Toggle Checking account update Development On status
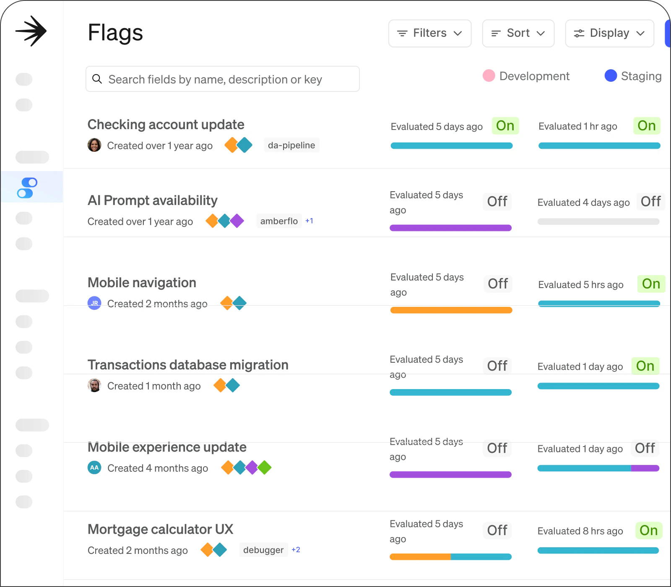This screenshot has height=587, width=671. [x=505, y=126]
